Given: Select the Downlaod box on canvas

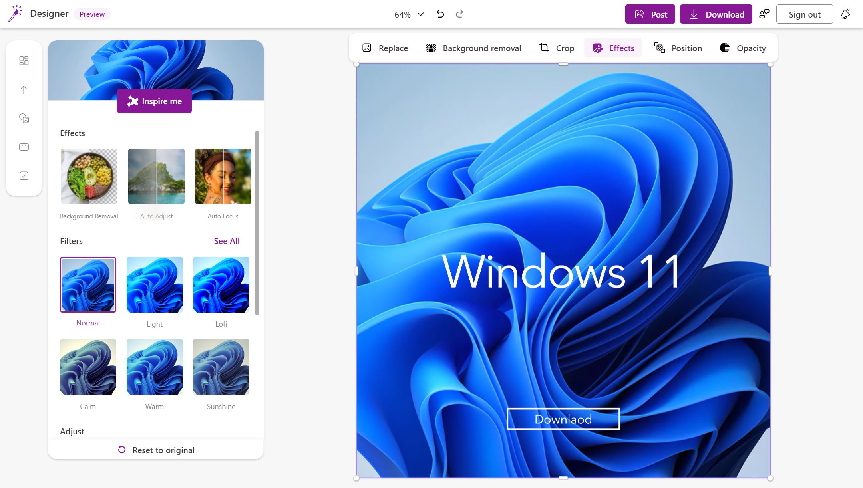Looking at the screenshot, I should [563, 419].
